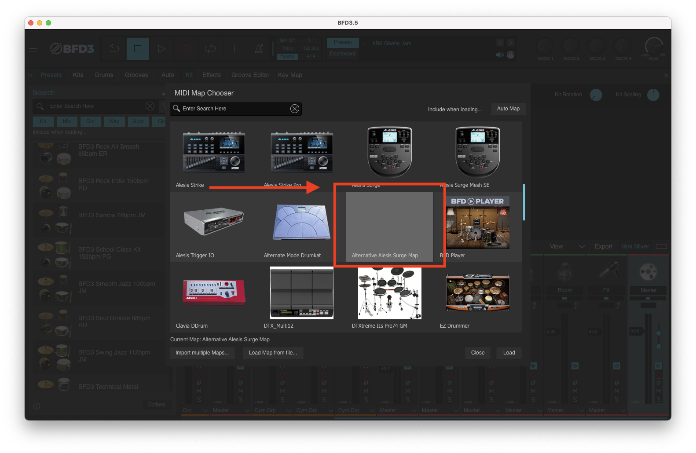Go to previous preset with left chevron

coord(500,43)
